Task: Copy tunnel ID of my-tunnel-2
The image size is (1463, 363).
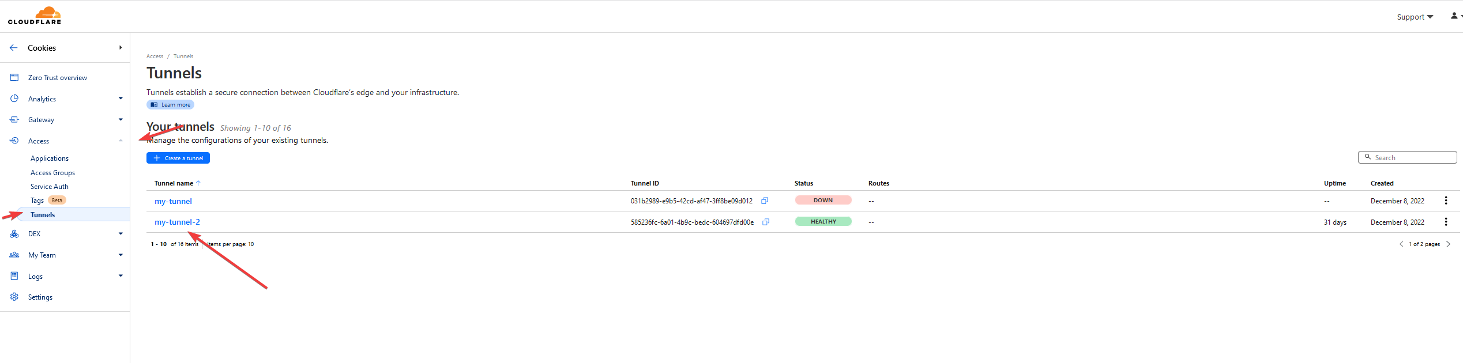Action: click(x=766, y=222)
